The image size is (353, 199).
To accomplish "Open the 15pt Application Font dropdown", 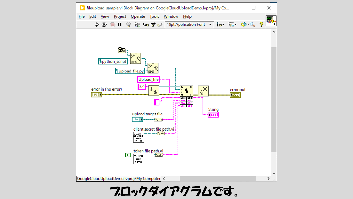I will [189, 25].
